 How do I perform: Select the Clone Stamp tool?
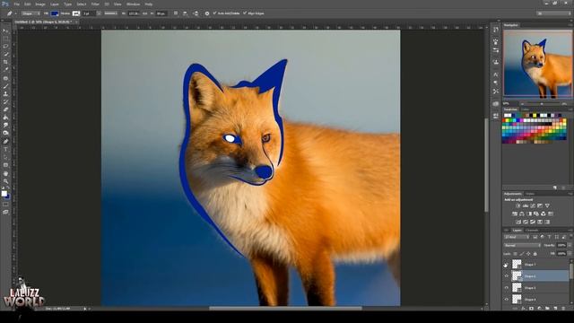click(5, 94)
